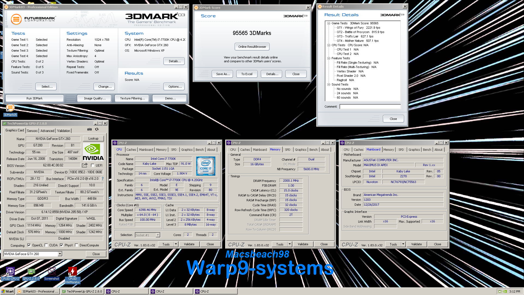Toggle the CUDA checkbox
The image size is (524, 295).
(46, 245)
